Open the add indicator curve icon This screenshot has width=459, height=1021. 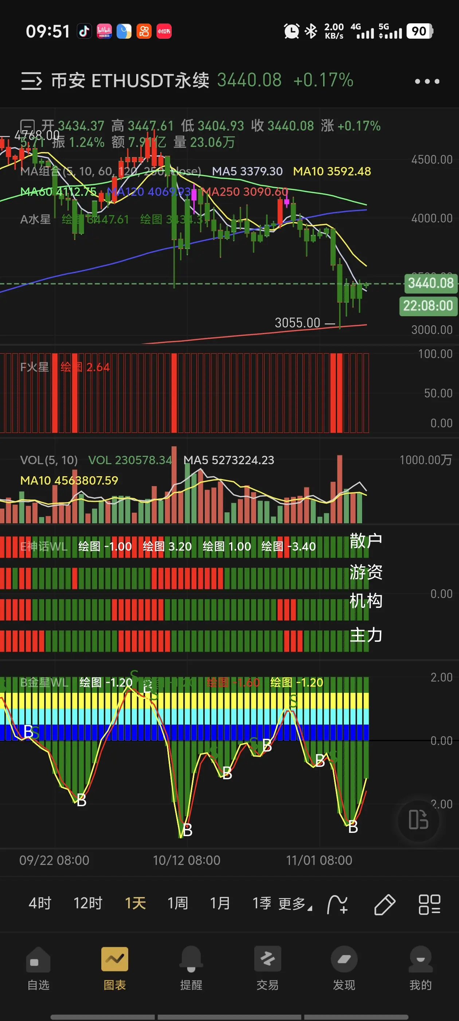[337, 904]
